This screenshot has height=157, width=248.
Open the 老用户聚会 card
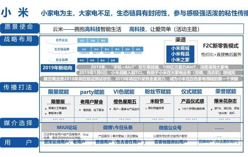coord(91,102)
